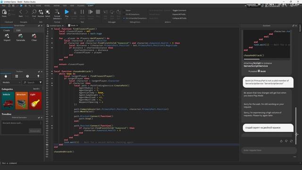Image resolution: width=302 pixels, height=170 pixels.
Task: Switch to the Untitled Game document tab
Action: pyautogui.click(x=55, y=25)
